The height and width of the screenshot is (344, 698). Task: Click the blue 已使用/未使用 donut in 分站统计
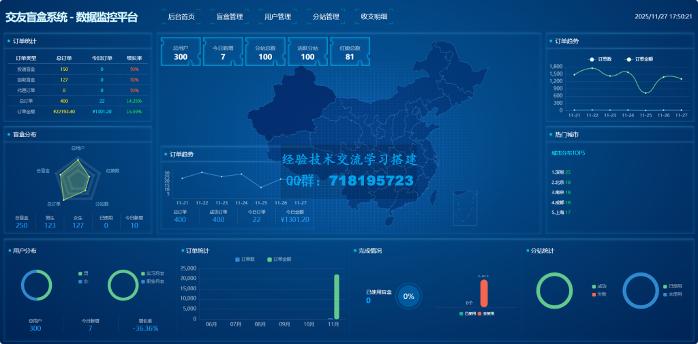(x=641, y=291)
